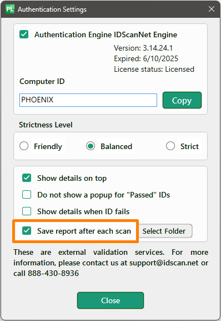The image size is (221, 321).
Task: Toggle the Authentication Engine IDScanNet Engine checkbox
Action: pos(24,34)
